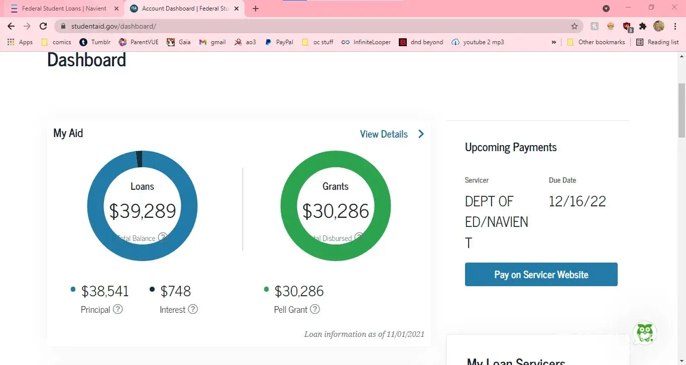Open a new browser tab
686x365 pixels.
256,9
